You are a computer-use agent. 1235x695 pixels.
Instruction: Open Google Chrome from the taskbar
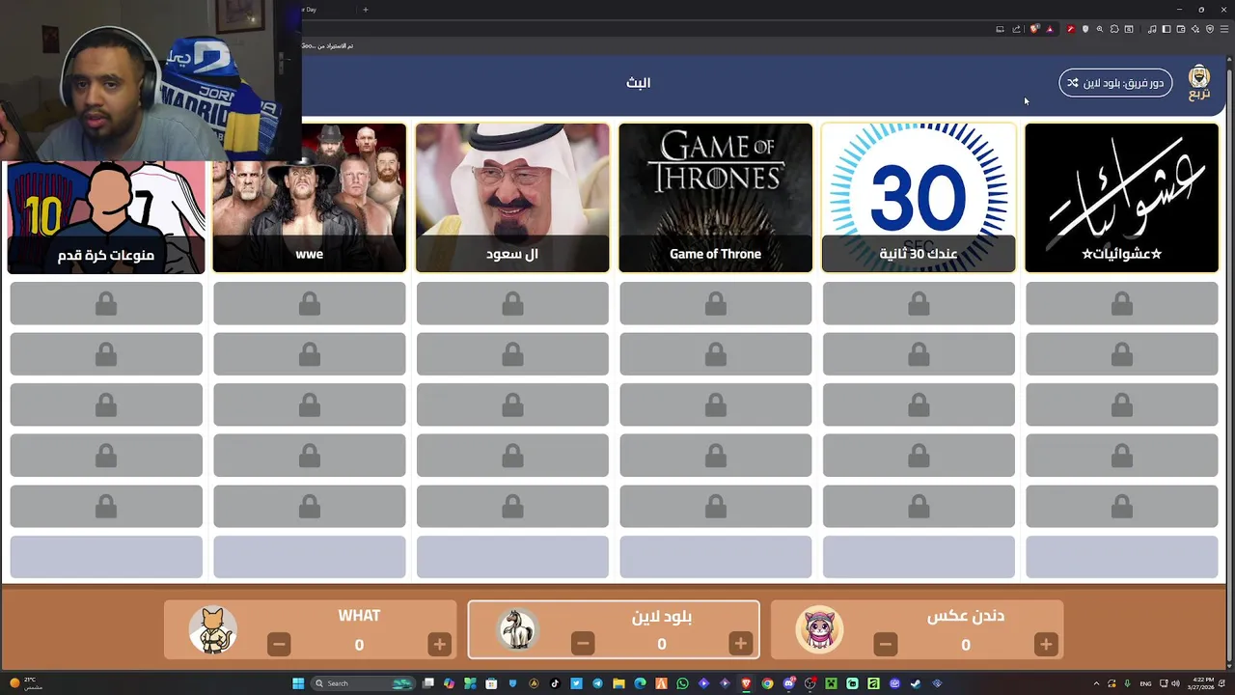click(767, 683)
